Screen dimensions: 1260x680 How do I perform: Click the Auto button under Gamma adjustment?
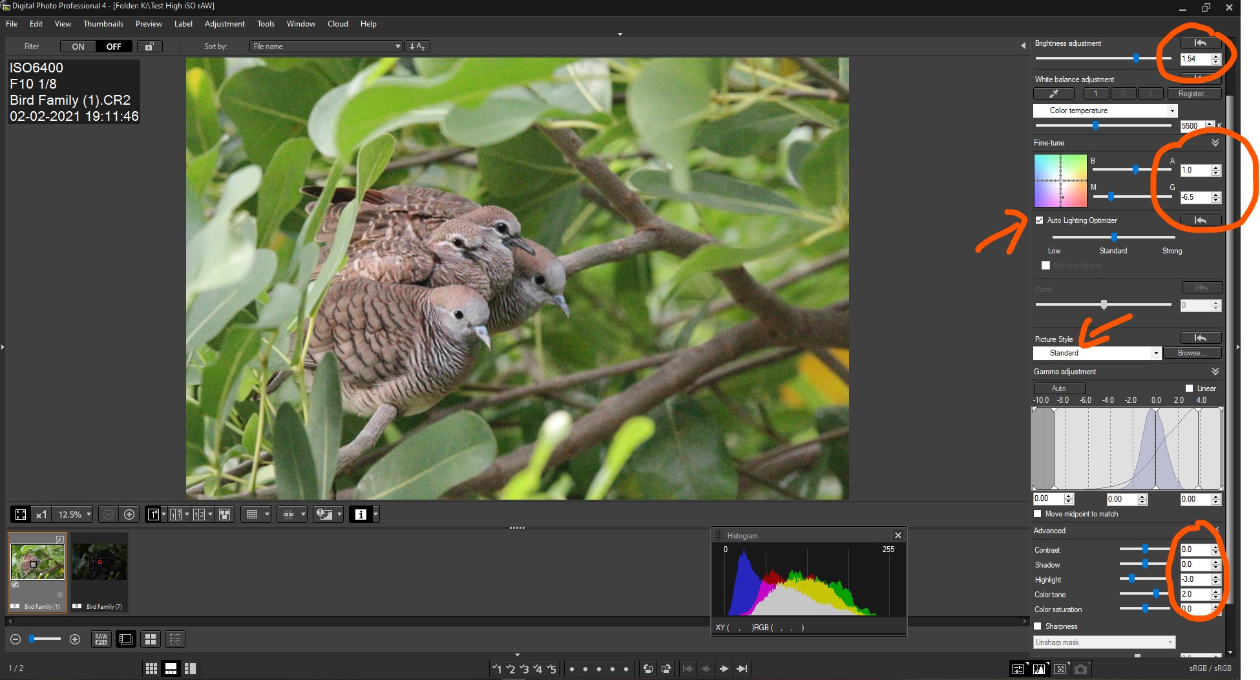point(1059,388)
